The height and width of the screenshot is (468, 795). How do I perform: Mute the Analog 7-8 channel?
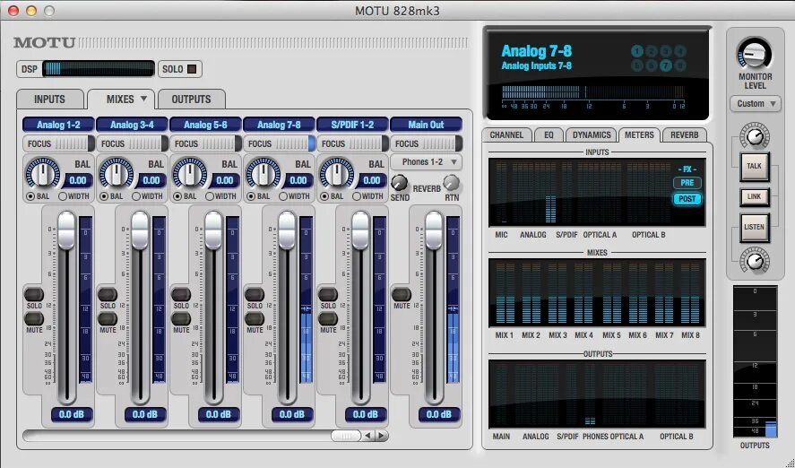(255, 318)
